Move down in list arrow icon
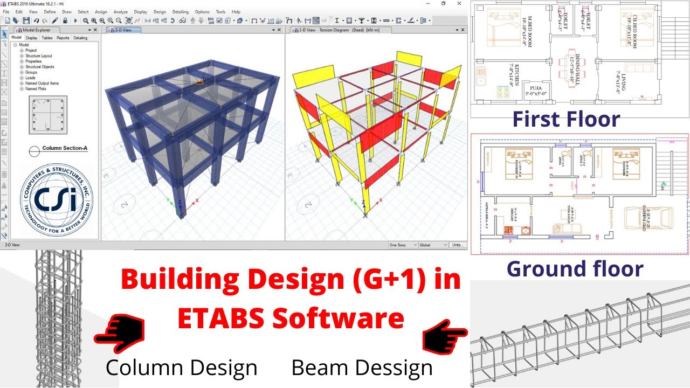 click(x=201, y=20)
